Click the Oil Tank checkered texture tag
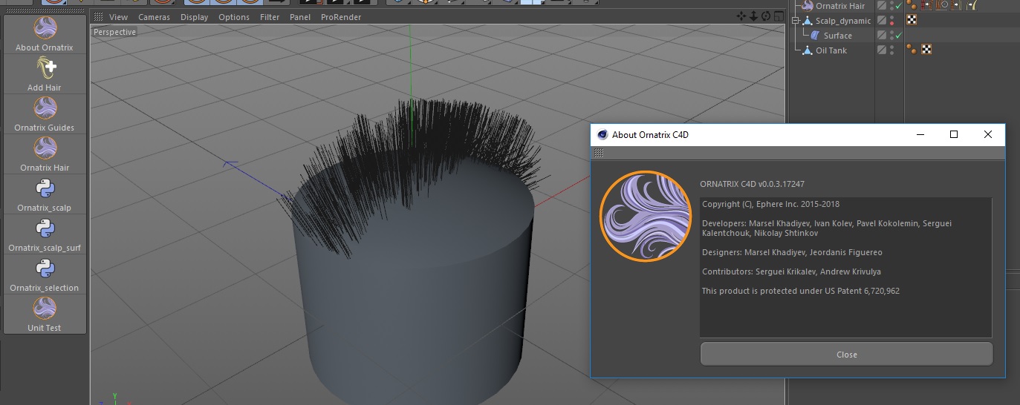 (x=926, y=50)
